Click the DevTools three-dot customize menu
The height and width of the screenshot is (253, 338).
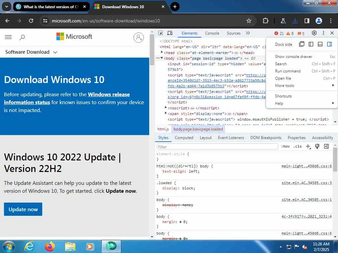323,33
